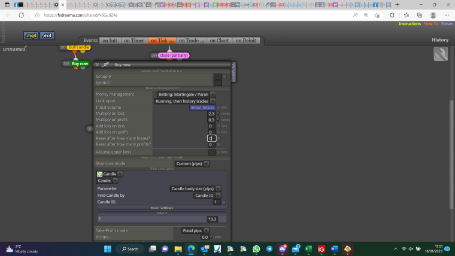
Task: Select the green Buy now block
Action: point(80,63)
